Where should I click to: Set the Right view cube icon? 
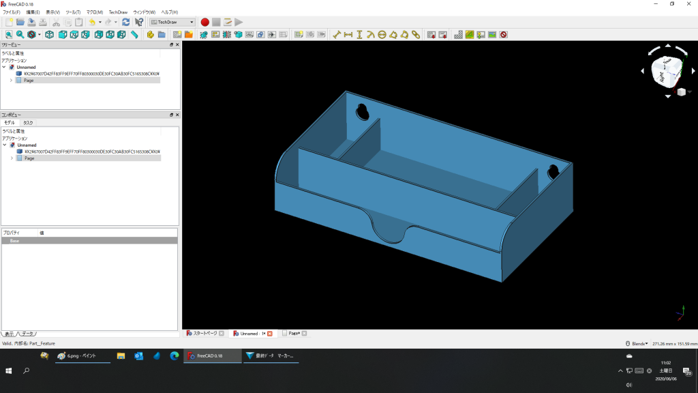(85, 35)
